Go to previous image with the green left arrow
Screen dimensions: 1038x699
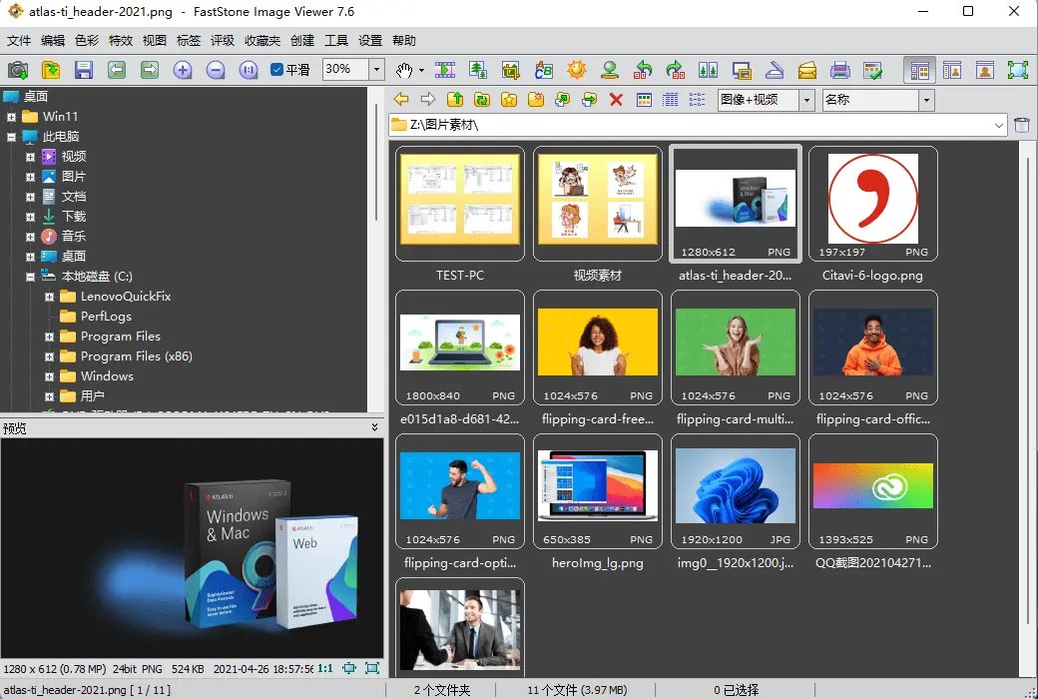click(117, 70)
